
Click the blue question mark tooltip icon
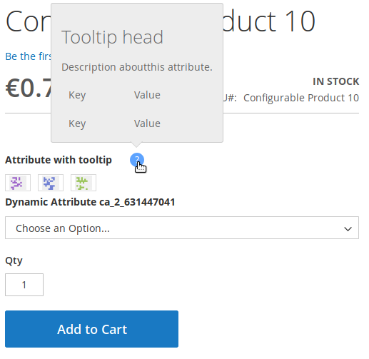pyautogui.click(x=137, y=160)
